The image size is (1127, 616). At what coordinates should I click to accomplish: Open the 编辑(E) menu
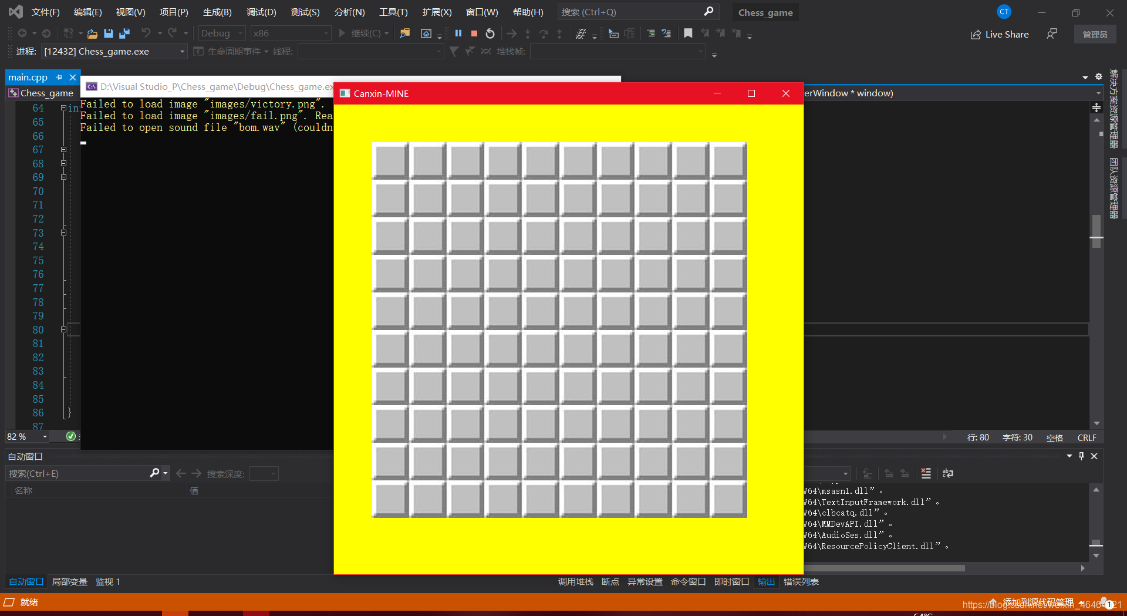pos(87,12)
